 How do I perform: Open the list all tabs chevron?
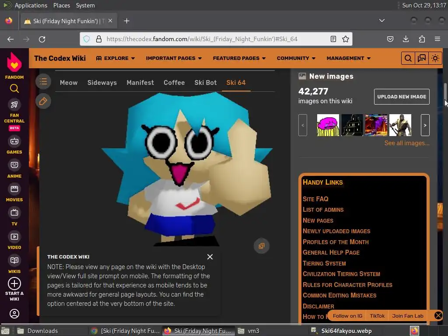tap(381, 21)
